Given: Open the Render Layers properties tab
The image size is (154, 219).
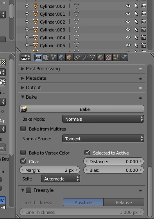Looking at the screenshot, I should (x=46, y=57).
